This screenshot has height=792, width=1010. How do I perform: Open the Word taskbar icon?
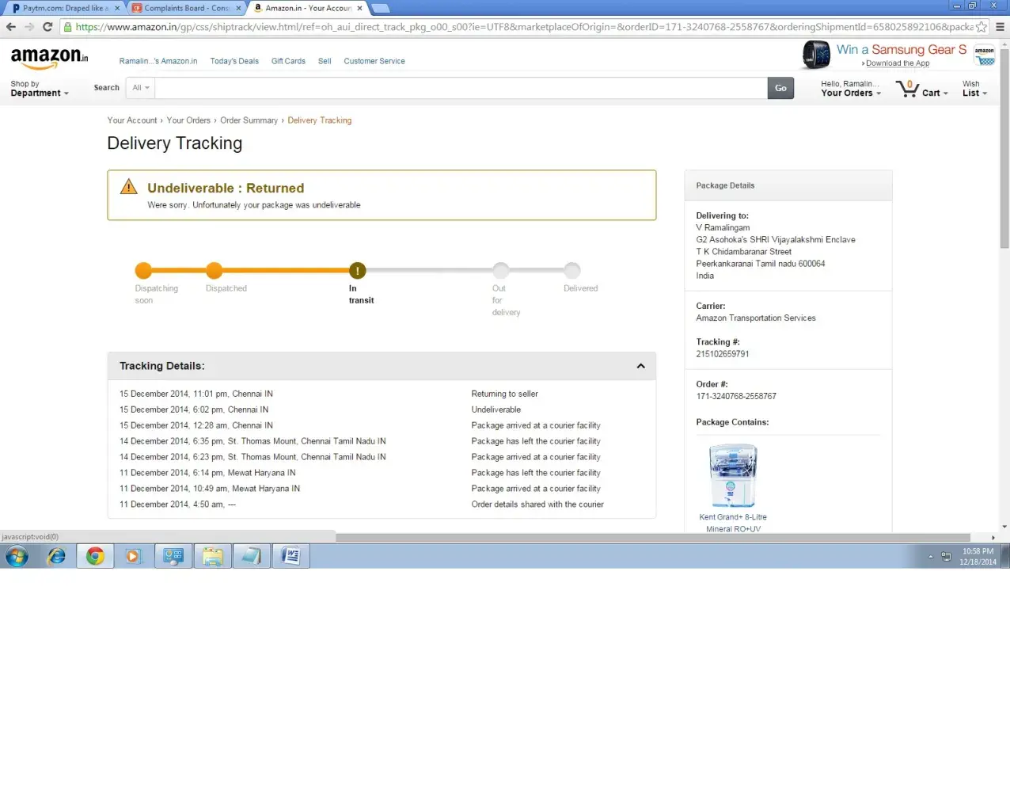pyautogui.click(x=290, y=557)
